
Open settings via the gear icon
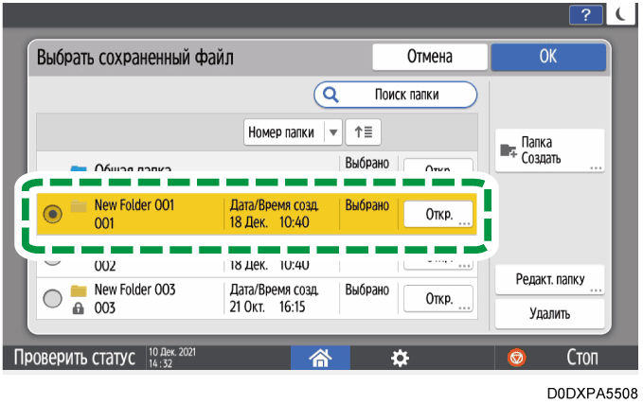401,360
